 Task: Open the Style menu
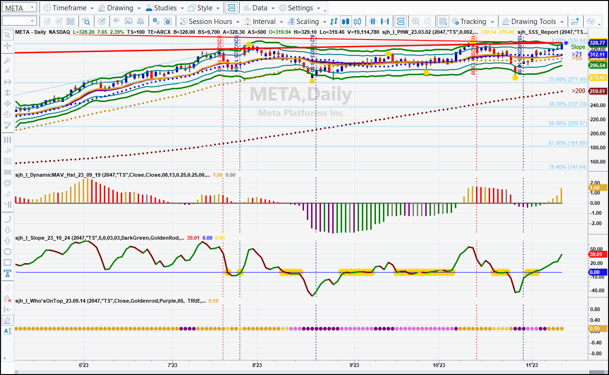pos(204,8)
